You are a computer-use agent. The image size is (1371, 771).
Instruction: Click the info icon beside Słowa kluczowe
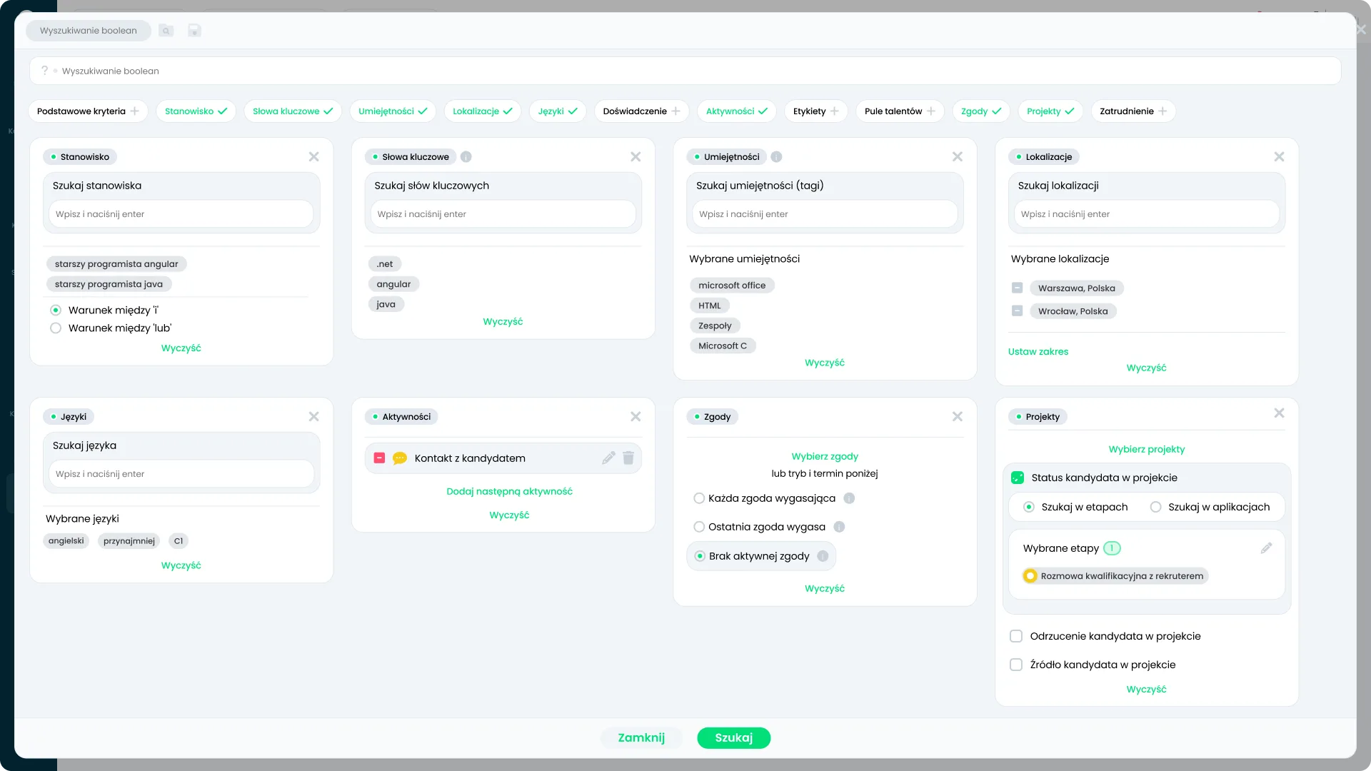point(466,157)
